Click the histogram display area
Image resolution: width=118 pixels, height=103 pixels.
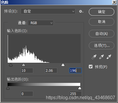coord(44,49)
